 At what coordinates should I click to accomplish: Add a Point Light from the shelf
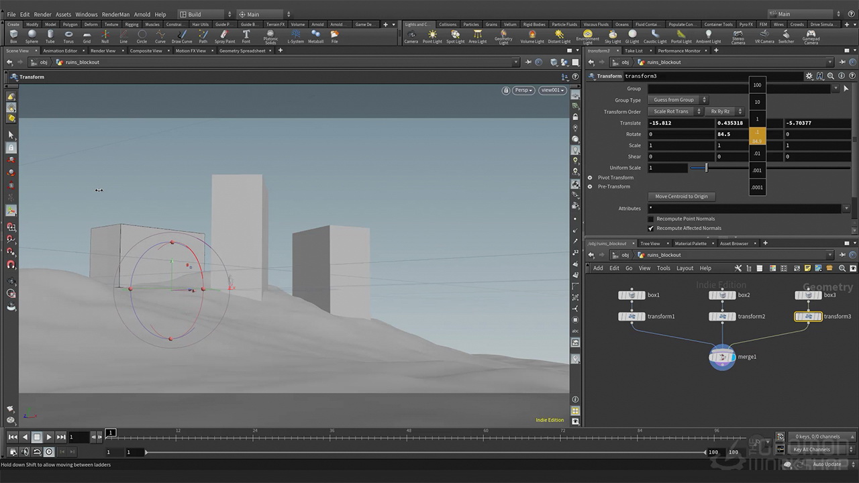pyautogui.click(x=432, y=36)
